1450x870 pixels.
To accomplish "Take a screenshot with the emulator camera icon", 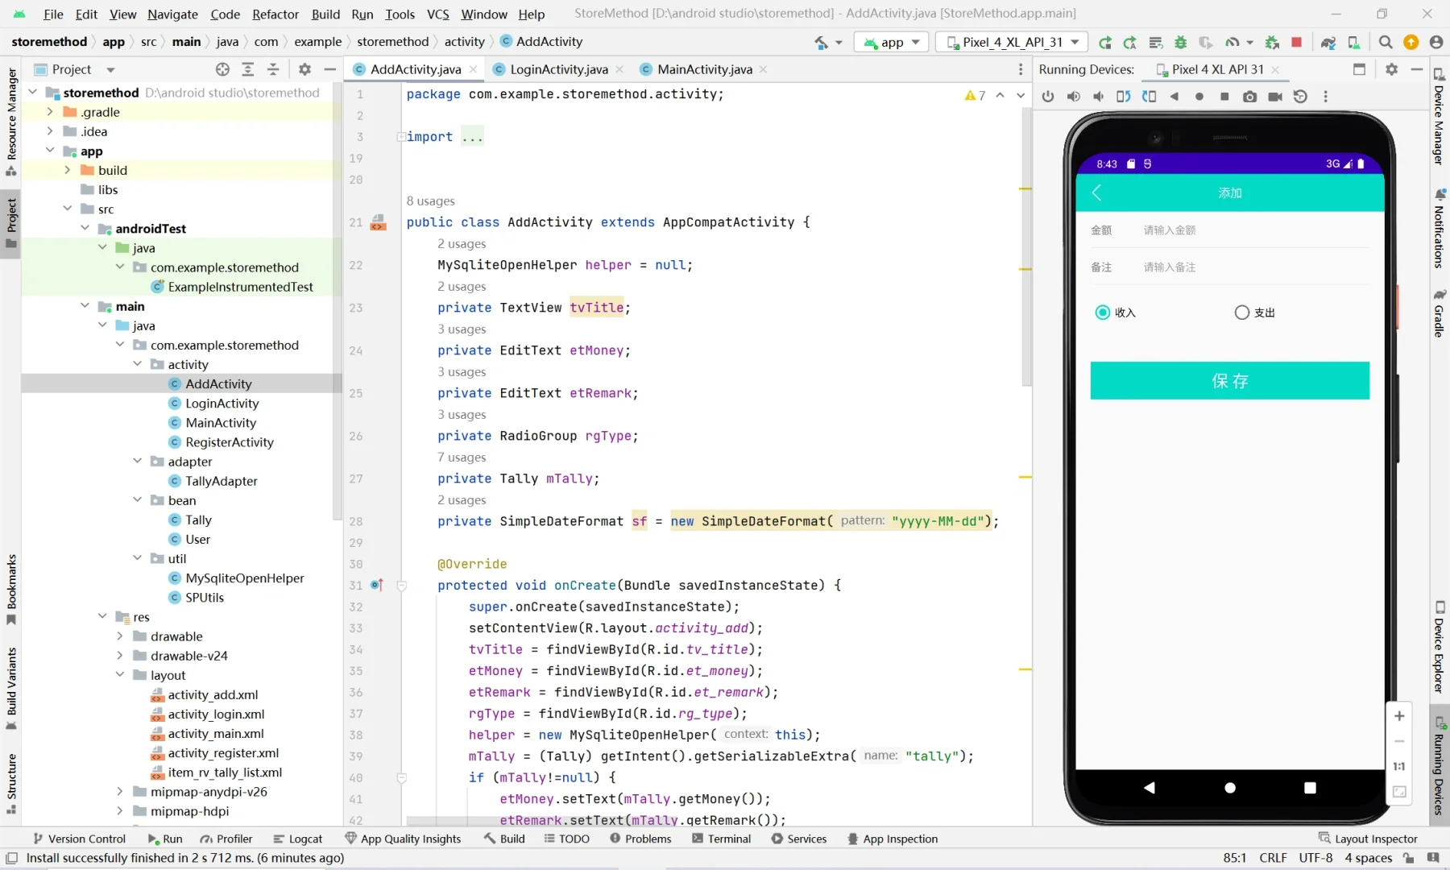I will coord(1250,97).
